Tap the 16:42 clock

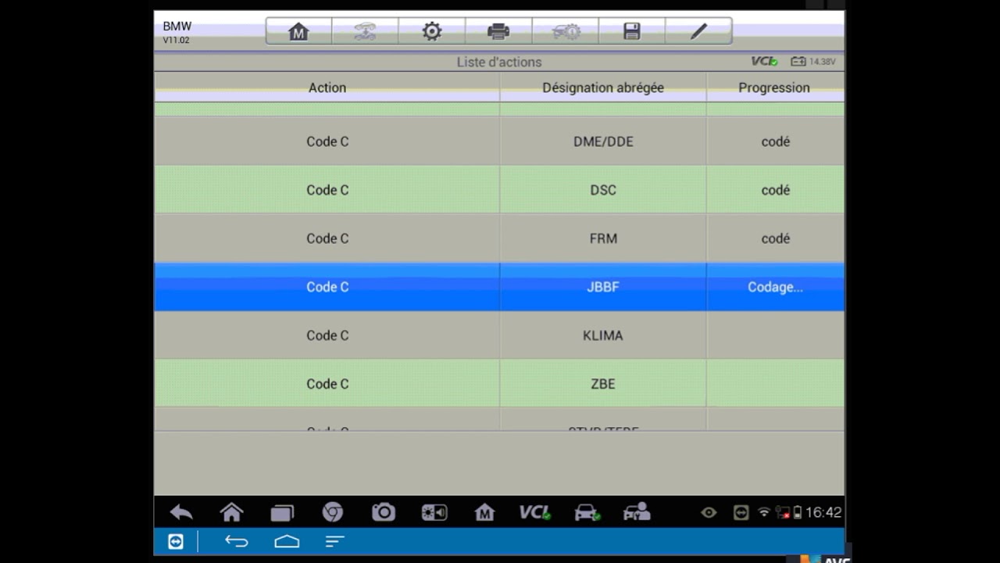click(x=823, y=513)
